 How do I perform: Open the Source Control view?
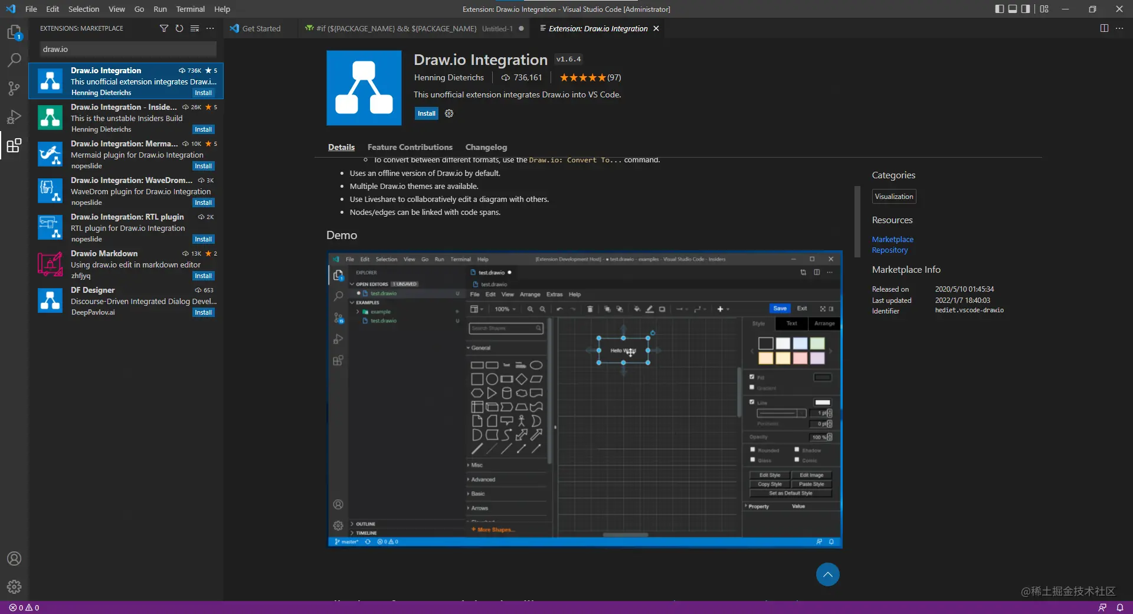[x=14, y=89]
